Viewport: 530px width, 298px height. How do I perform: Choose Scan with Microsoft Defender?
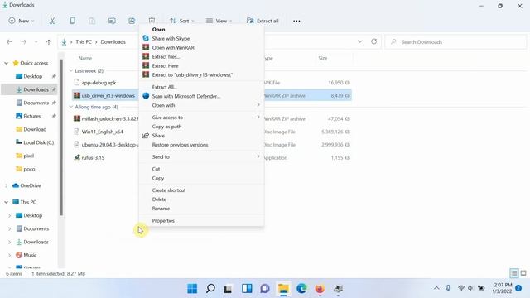point(201,96)
